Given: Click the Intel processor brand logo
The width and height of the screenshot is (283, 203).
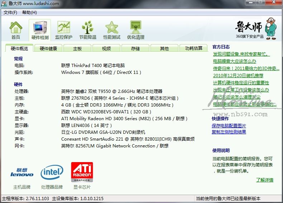Looking at the screenshot, I should 52,173.
